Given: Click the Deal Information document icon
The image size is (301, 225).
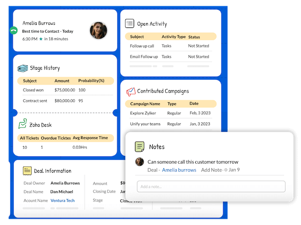Looking at the screenshot, I should (27, 171).
